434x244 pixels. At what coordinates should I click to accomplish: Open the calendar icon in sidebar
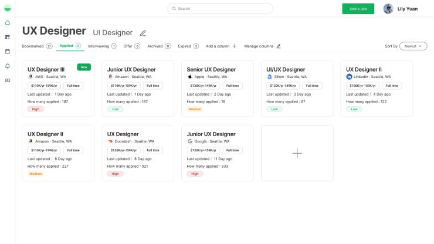pyautogui.click(x=8, y=52)
